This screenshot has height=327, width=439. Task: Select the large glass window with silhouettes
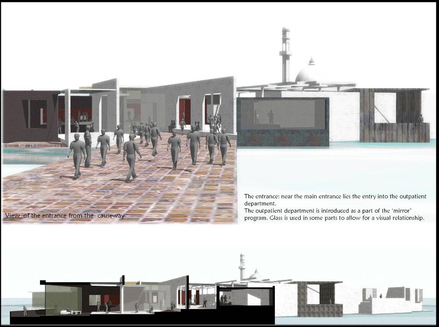[283, 115]
